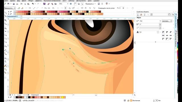Switch to the Страница 1 page tab
This screenshot has width=182, height=102.
click(x=35, y=95)
